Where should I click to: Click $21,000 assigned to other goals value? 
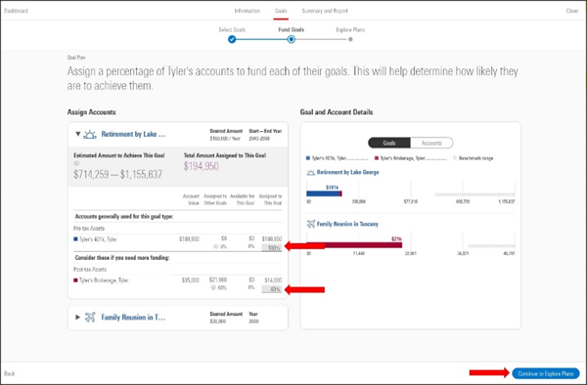coord(218,279)
